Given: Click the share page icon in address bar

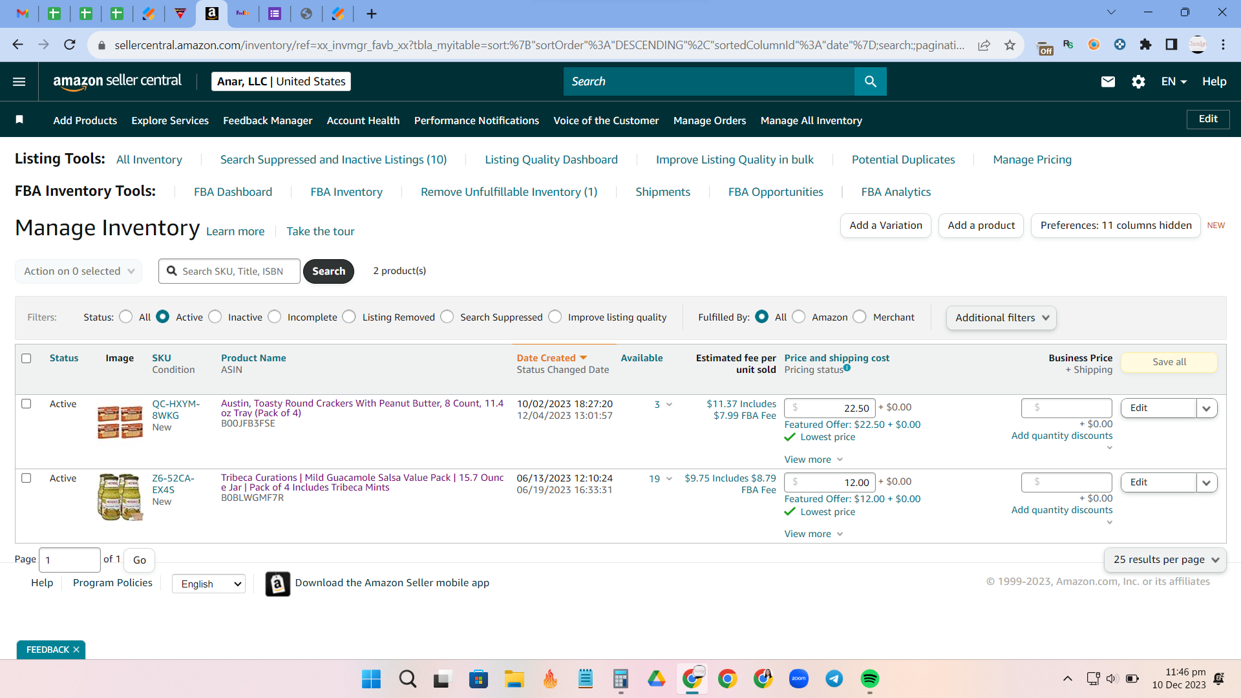Looking at the screenshot, I should (x=984, y=45).
